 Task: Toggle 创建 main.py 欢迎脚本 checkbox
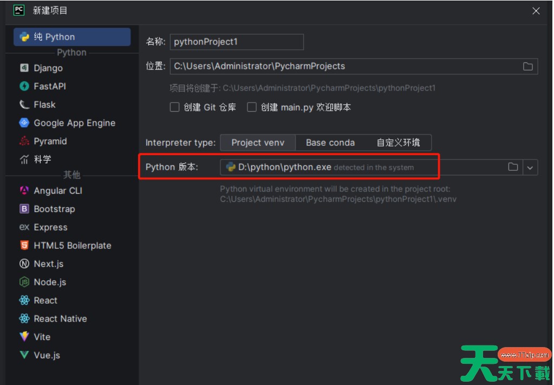252,107
